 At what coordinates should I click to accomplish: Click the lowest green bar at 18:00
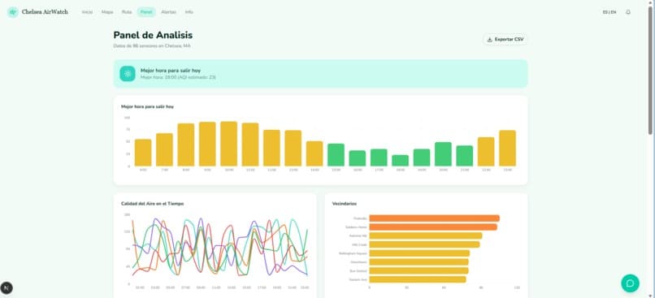point(400,161)
